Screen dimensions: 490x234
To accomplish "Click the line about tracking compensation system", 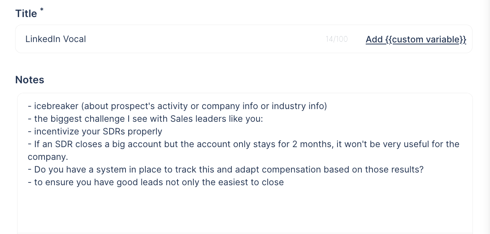I will point(226,169).
